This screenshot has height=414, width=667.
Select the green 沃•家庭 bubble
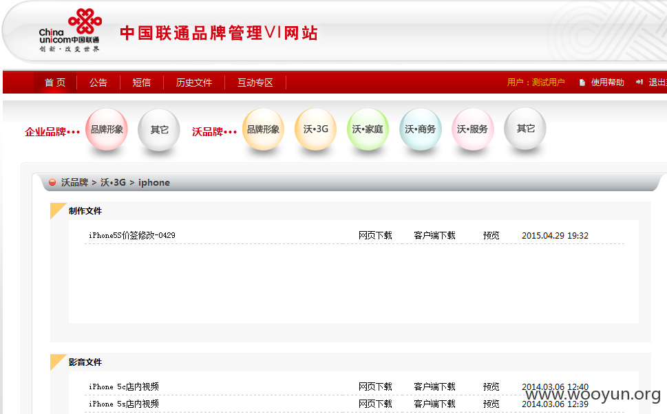(x=368, y=129)
